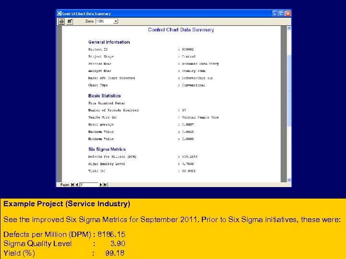Click the Print report icon
This screenshot has width=346, height=259.
[x=62, y=22]
